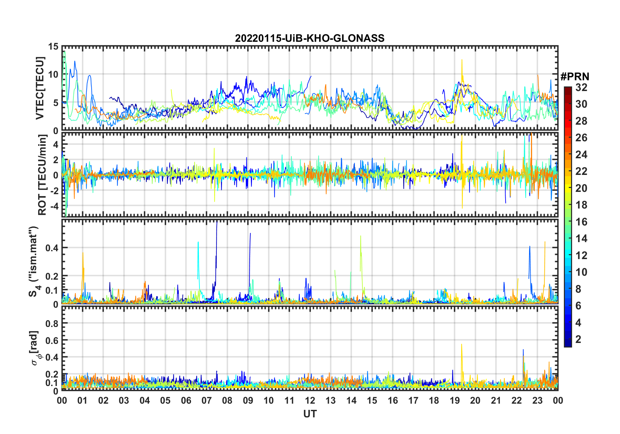620x434 pixels.
Task: Click the σφ[rad] y-axis label
Action: point(35,349)
